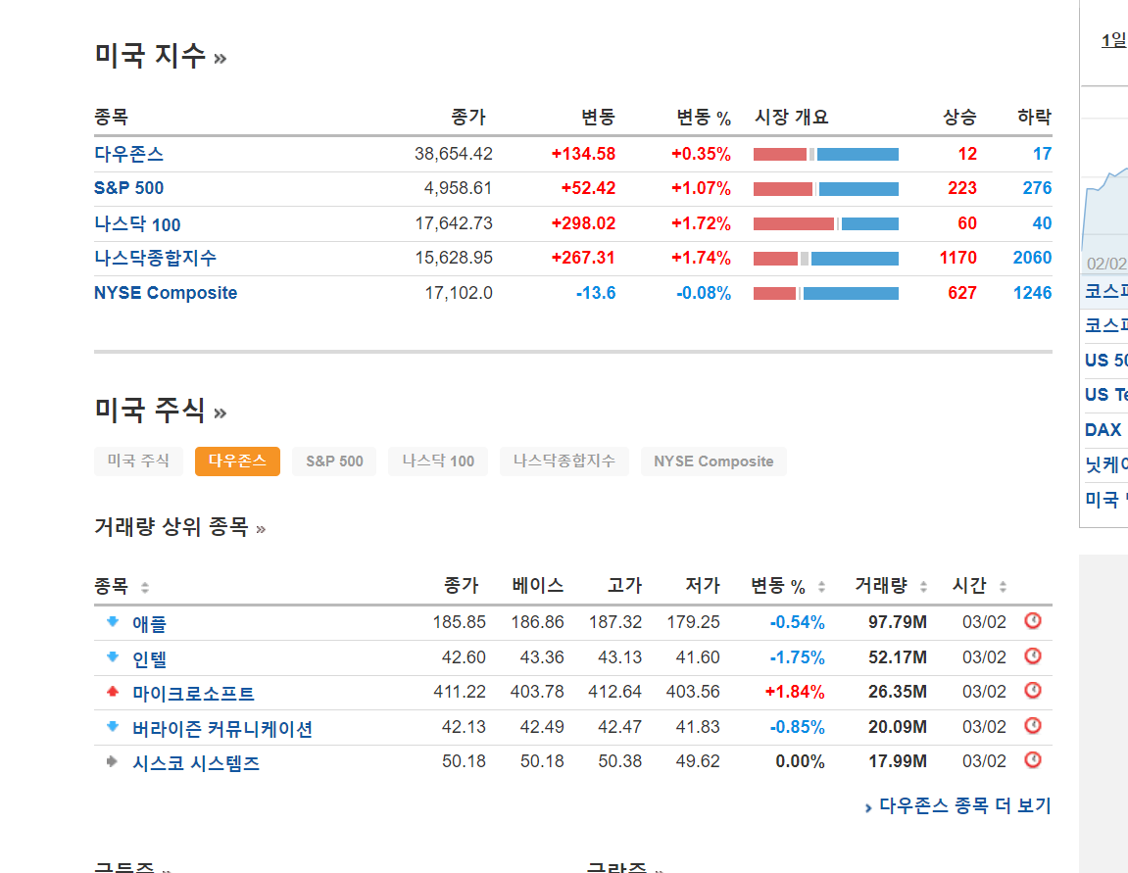
Task: Click 나스닥종합지수 rising count 1170
Action: [x=958, y=258]
